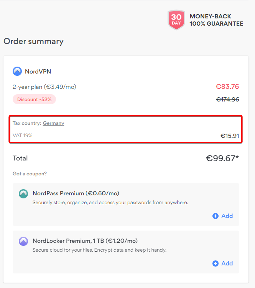The width and height of the screenshot is (255, 288).
Task: Open the "Got a coupon?" link
Action: click(x=30, y=174)
